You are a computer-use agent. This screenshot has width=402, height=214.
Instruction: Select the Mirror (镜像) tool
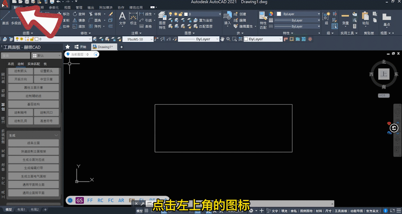[79, 20]
